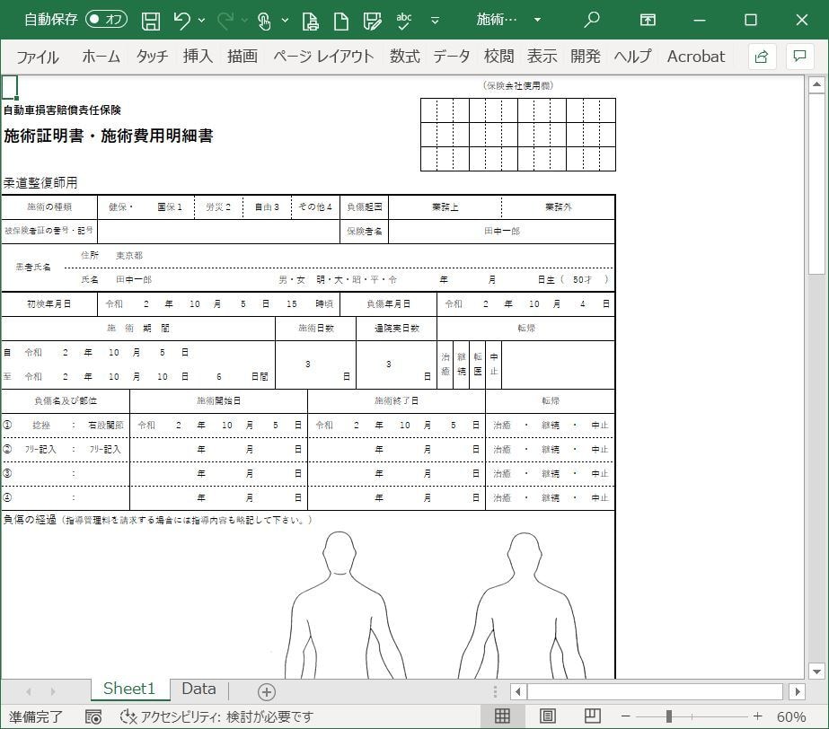
Task: Toggle the AutoSave switch
Action: click(x=106, y=20)
